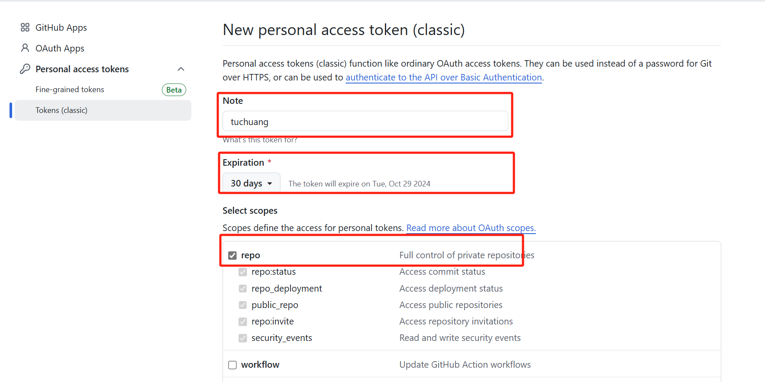Screen dimensions: 765x382
Task: Open the API Basic Authentication link
Action: 443,77
